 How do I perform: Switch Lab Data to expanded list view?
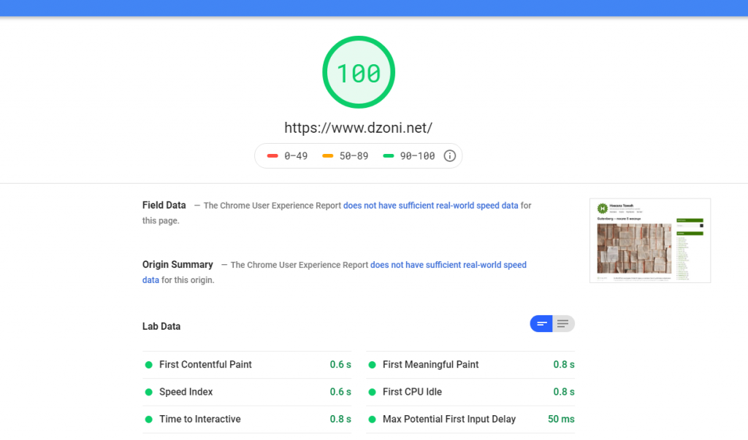(x=563, y=324)
